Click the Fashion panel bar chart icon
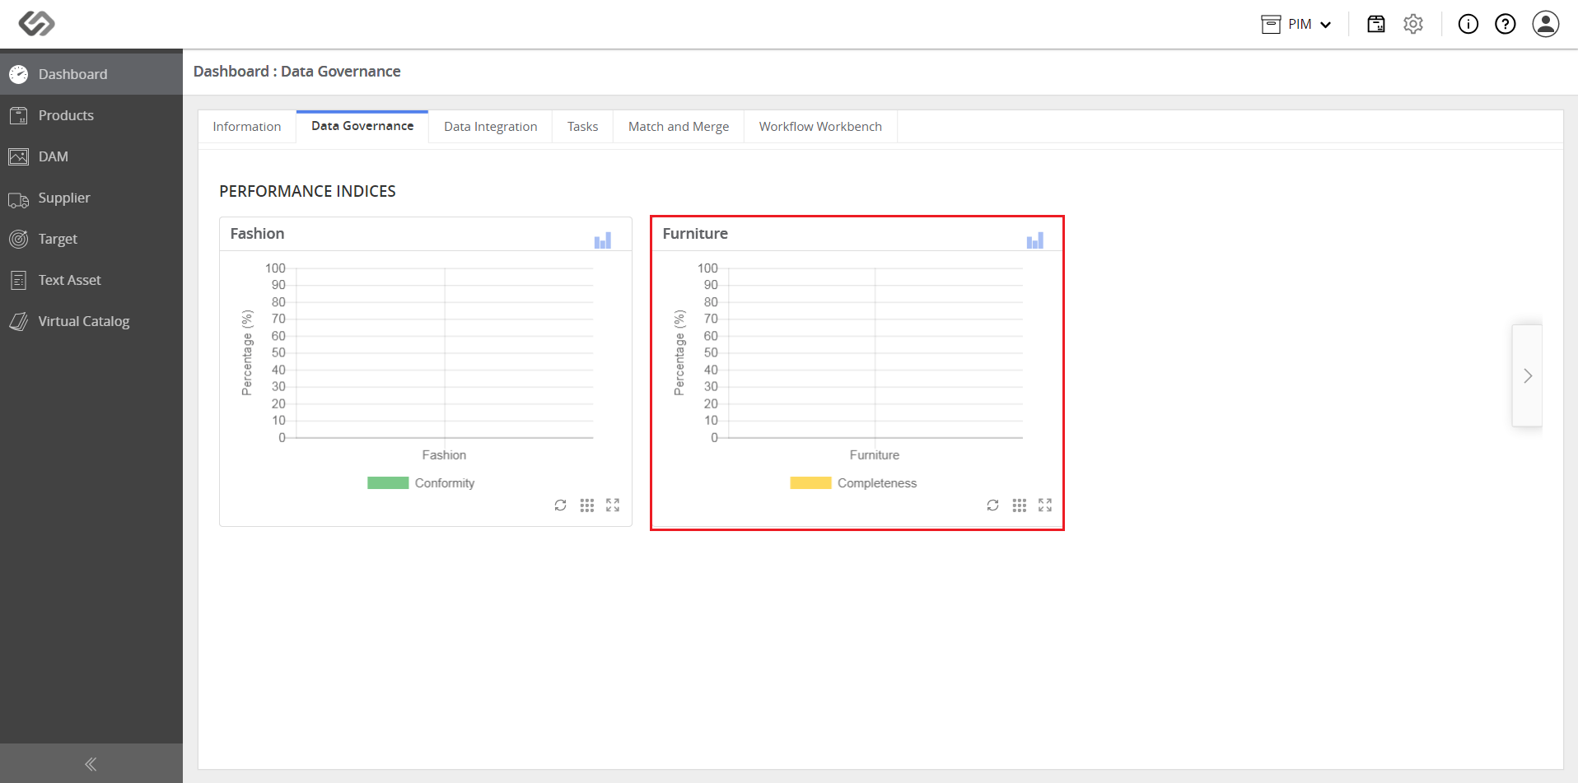 (603, 240)
